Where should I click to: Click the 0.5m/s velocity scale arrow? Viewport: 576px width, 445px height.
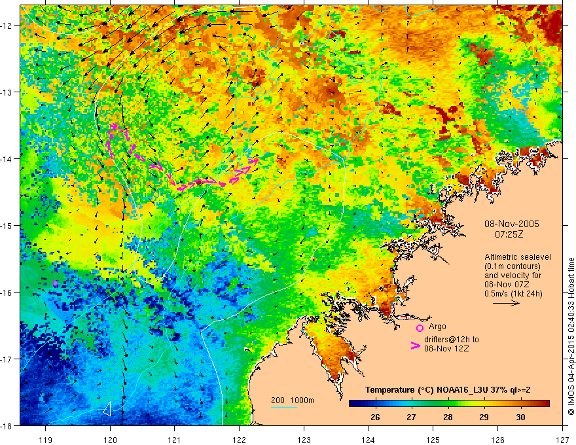pyautogui.click(x=506, y=303)
